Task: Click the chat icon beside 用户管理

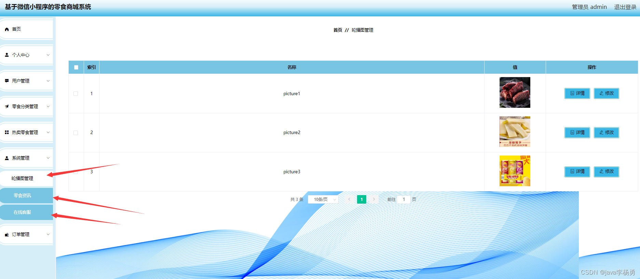Action: tap(7, 81)
